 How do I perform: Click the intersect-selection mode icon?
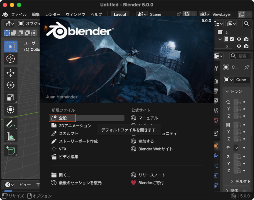tap(34, 33)
